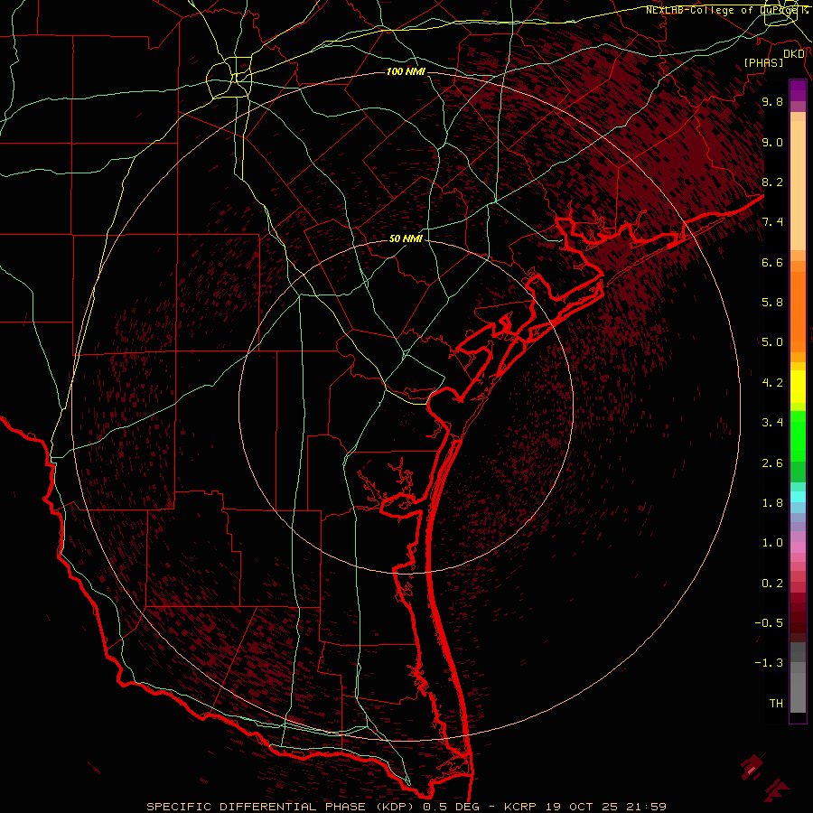Click the 6.6 scale value
Screen dimensions: 813x813
click(772, 262)
